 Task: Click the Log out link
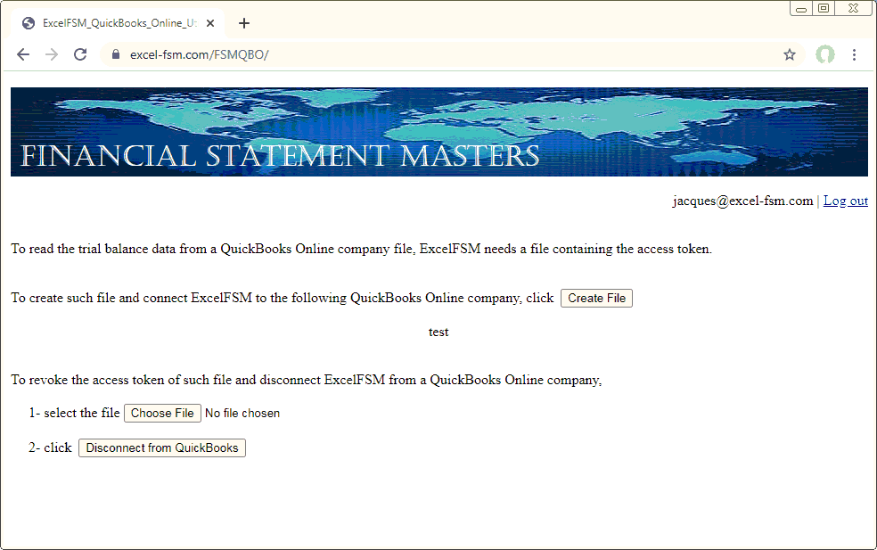coord(846,201)
